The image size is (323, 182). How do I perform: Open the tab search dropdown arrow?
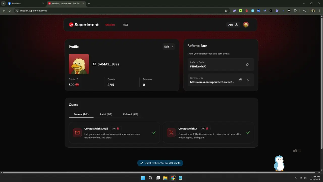pos(3,4)
